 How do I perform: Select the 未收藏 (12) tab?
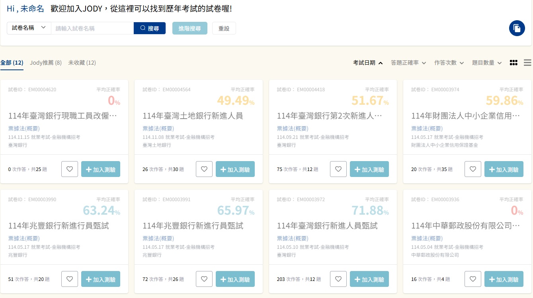[x=82, y=63]
